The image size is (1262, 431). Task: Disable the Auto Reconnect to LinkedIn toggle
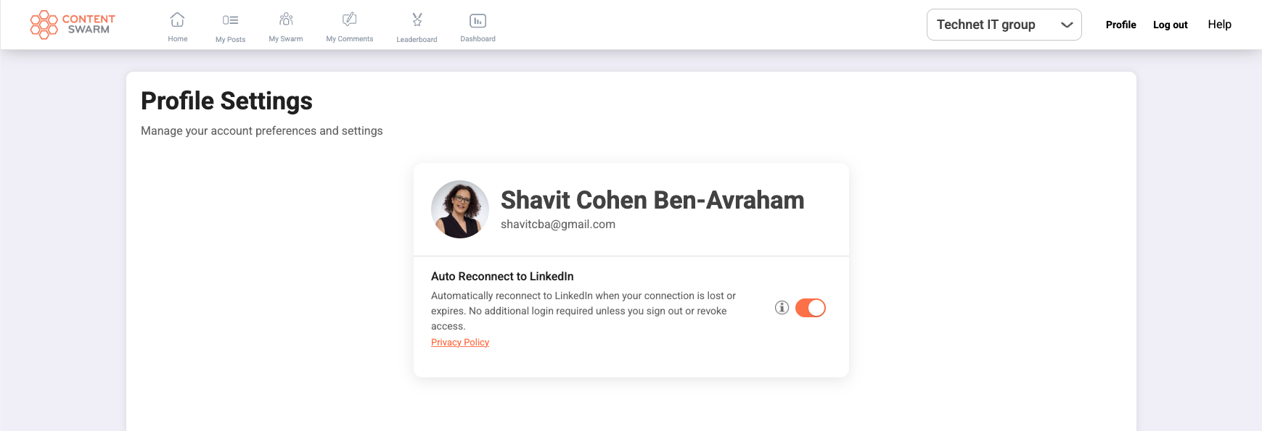[x=811, y=308]
